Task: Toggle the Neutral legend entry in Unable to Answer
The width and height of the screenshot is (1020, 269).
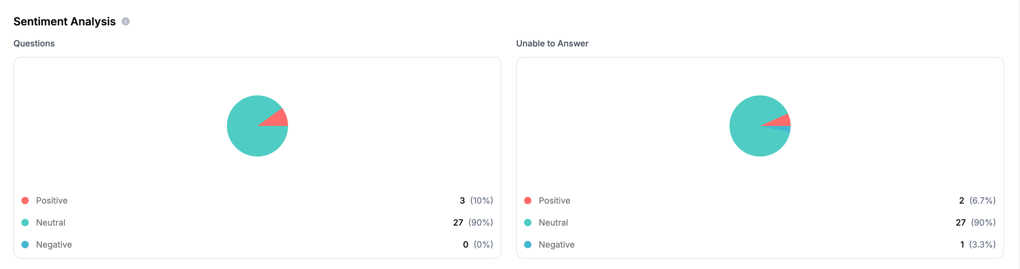Action: (553, 222)
